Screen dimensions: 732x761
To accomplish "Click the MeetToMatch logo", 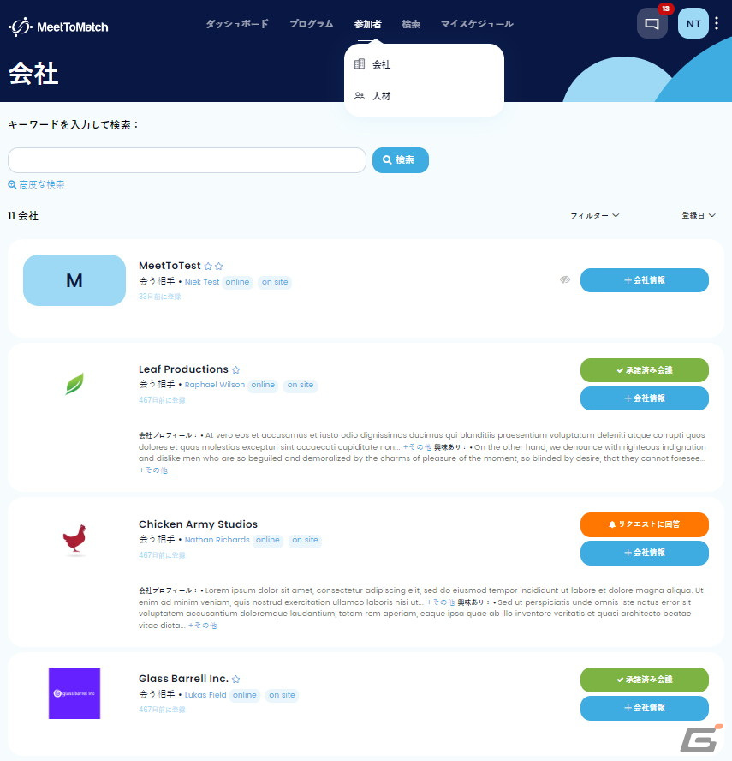I will pyautogui.click(x=59, y=27).
